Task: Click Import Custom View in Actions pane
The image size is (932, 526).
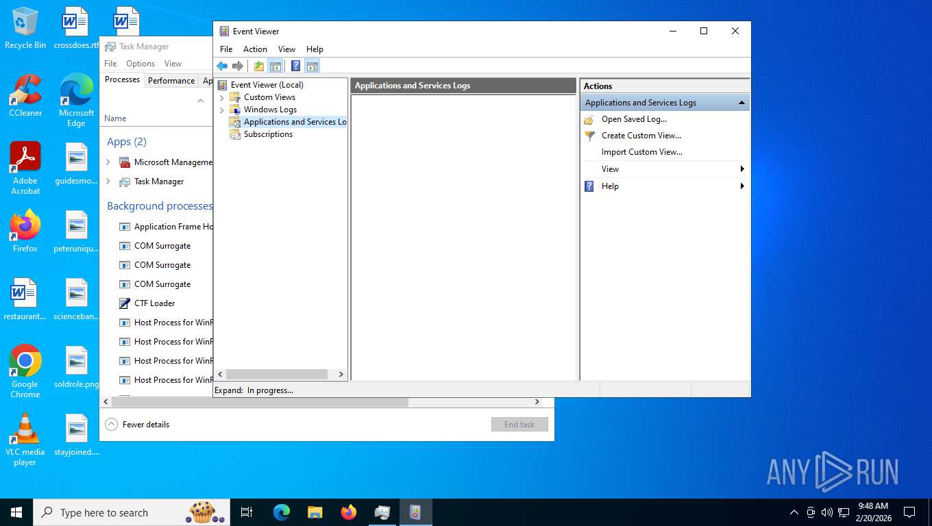Action: 642,152
